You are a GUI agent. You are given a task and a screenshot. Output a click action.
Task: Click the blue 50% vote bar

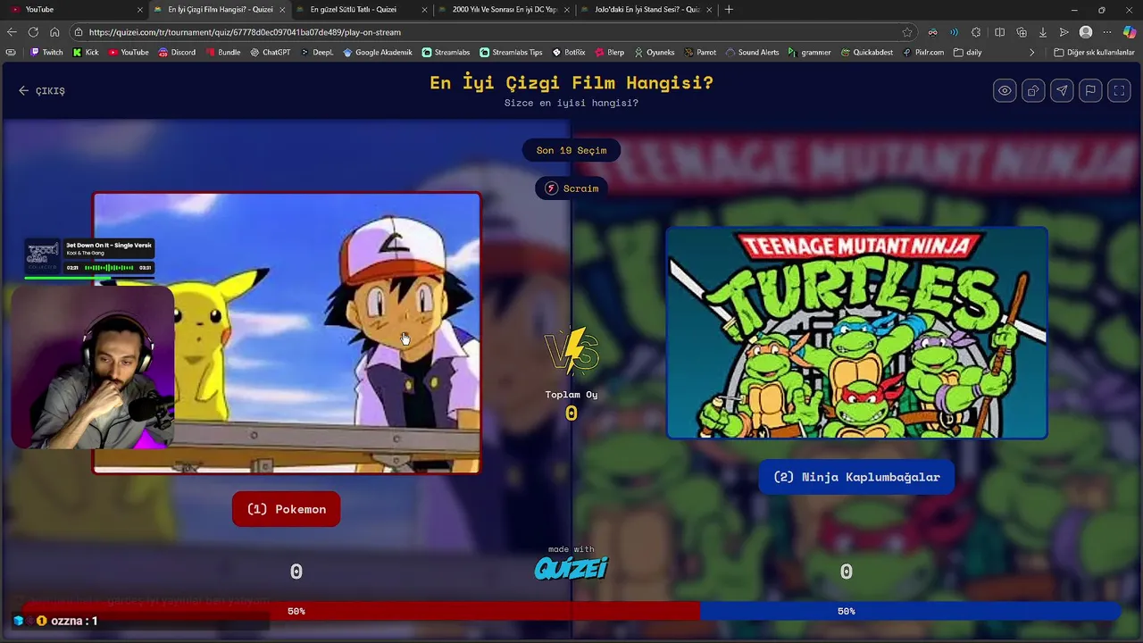click(x=910, y=611)
